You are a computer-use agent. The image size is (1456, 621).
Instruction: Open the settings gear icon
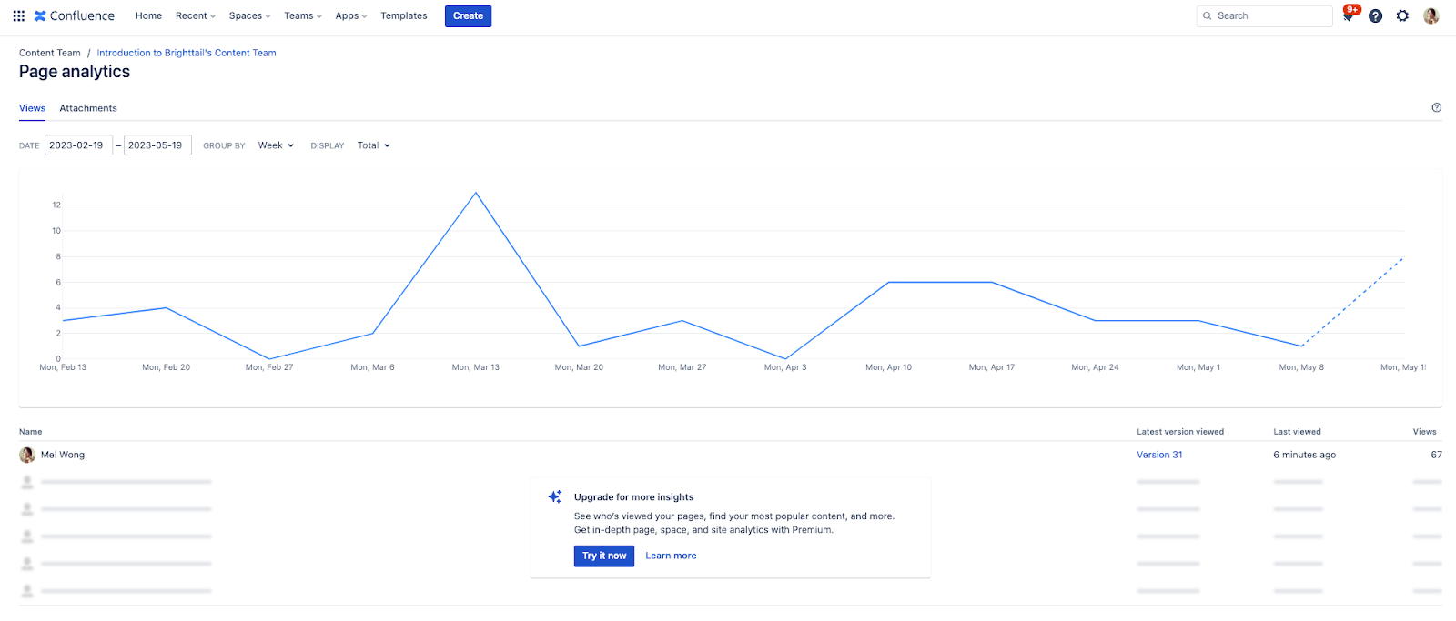click(1402, 15)
